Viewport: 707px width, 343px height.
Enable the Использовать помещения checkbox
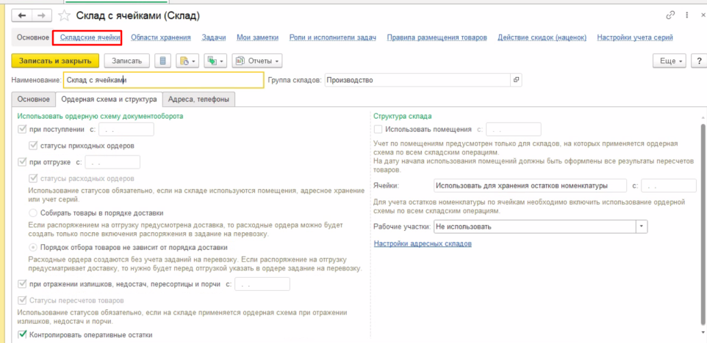[x=378, y=129]
